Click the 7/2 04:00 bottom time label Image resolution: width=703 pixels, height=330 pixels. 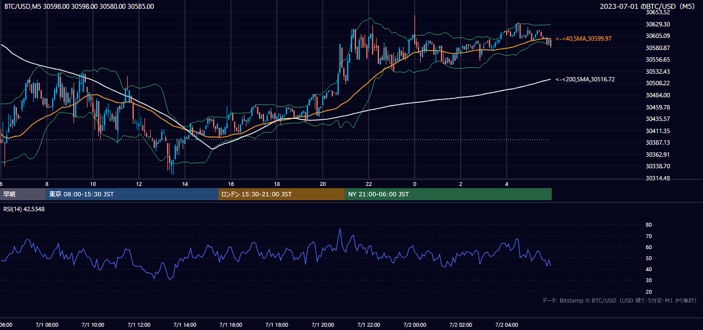pyautogui.click(x=507, y=325)
